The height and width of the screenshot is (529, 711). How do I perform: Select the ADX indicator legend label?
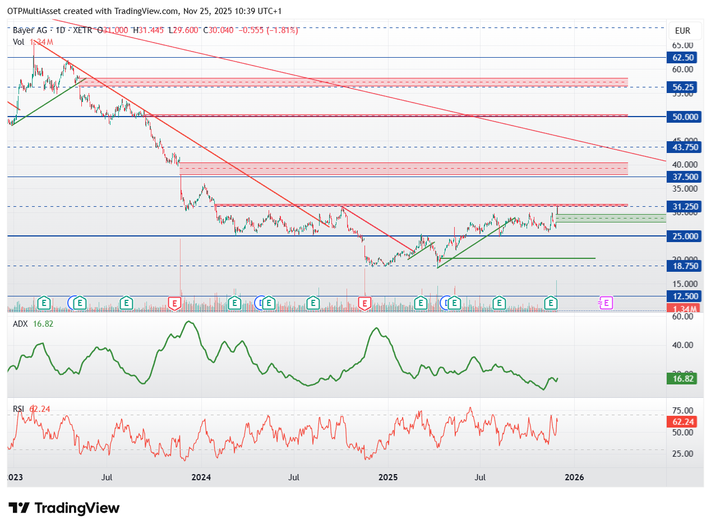21,323
